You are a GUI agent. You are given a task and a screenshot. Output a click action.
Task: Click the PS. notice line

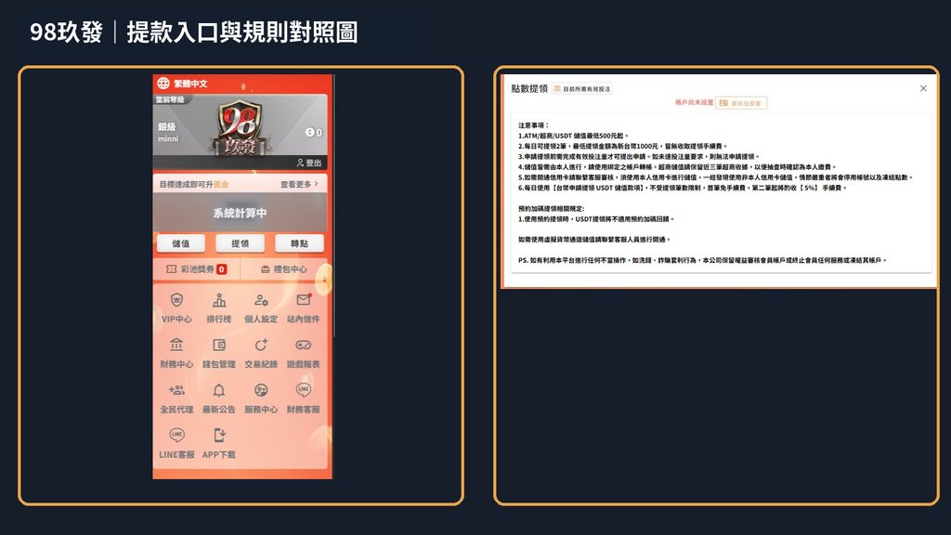[702, 260]
